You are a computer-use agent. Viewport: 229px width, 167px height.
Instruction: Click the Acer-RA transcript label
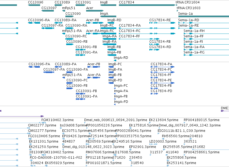(x=93, y=31)
